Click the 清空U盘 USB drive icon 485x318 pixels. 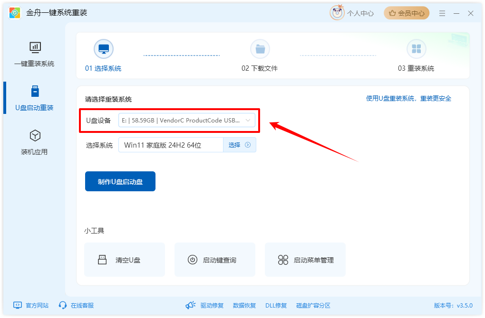[x=102, y=260]
